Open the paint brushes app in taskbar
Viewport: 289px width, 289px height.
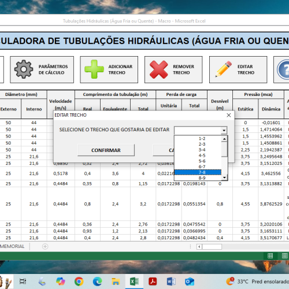click(6, 281)
